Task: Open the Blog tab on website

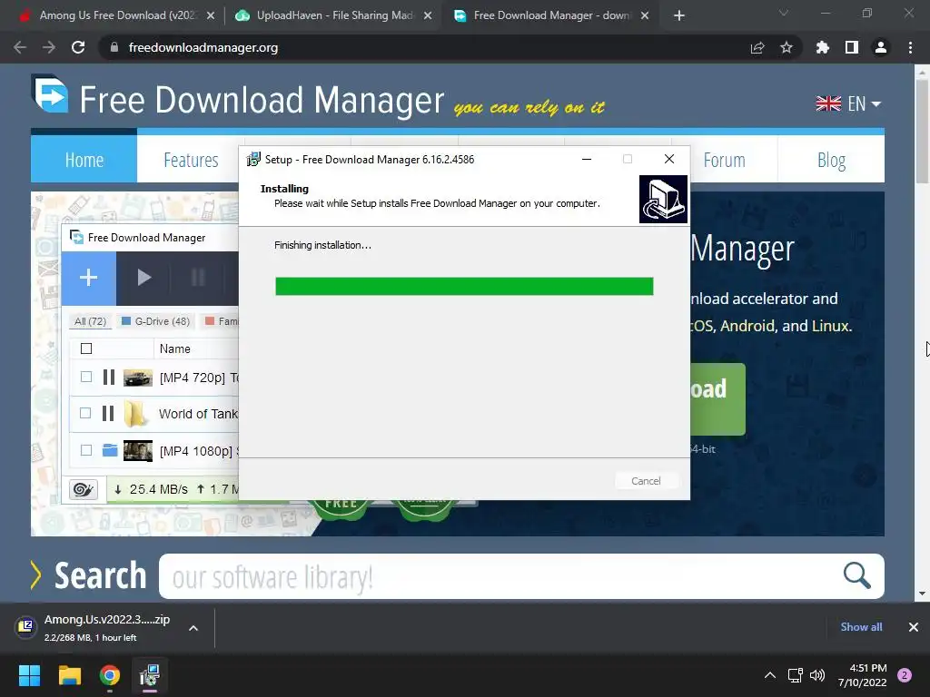Action: pos(831,160)
